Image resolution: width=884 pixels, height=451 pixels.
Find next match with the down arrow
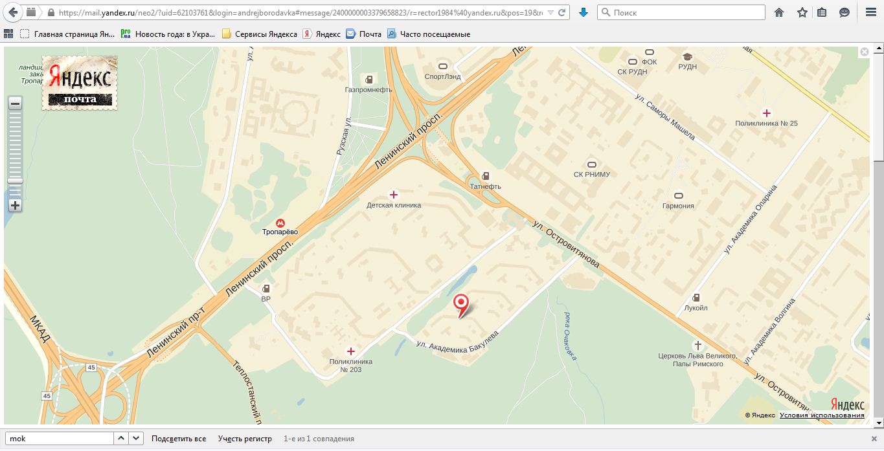click(x=136, y=439)
